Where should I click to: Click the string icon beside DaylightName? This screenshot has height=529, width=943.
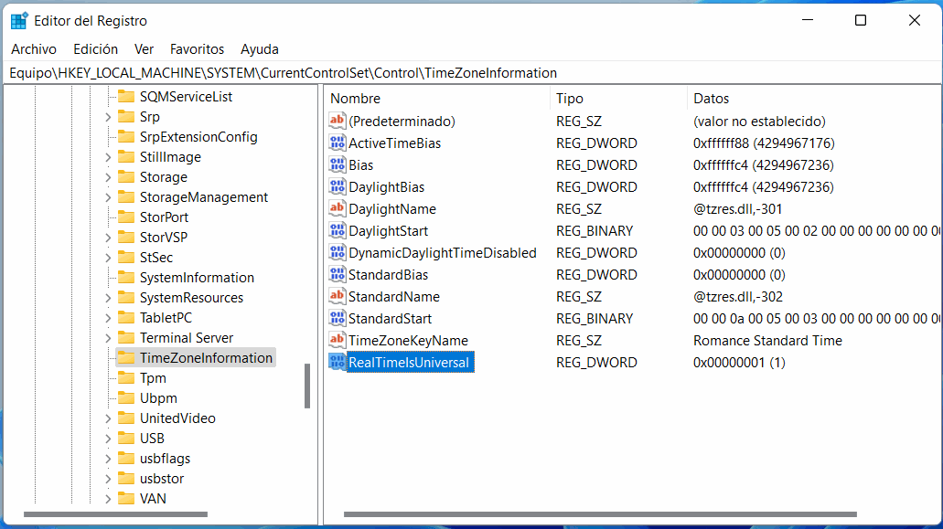(x=338, y=209)
